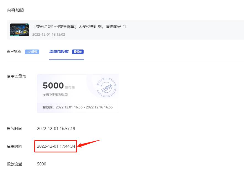Click the 使用流量包 label

(16, 77)
